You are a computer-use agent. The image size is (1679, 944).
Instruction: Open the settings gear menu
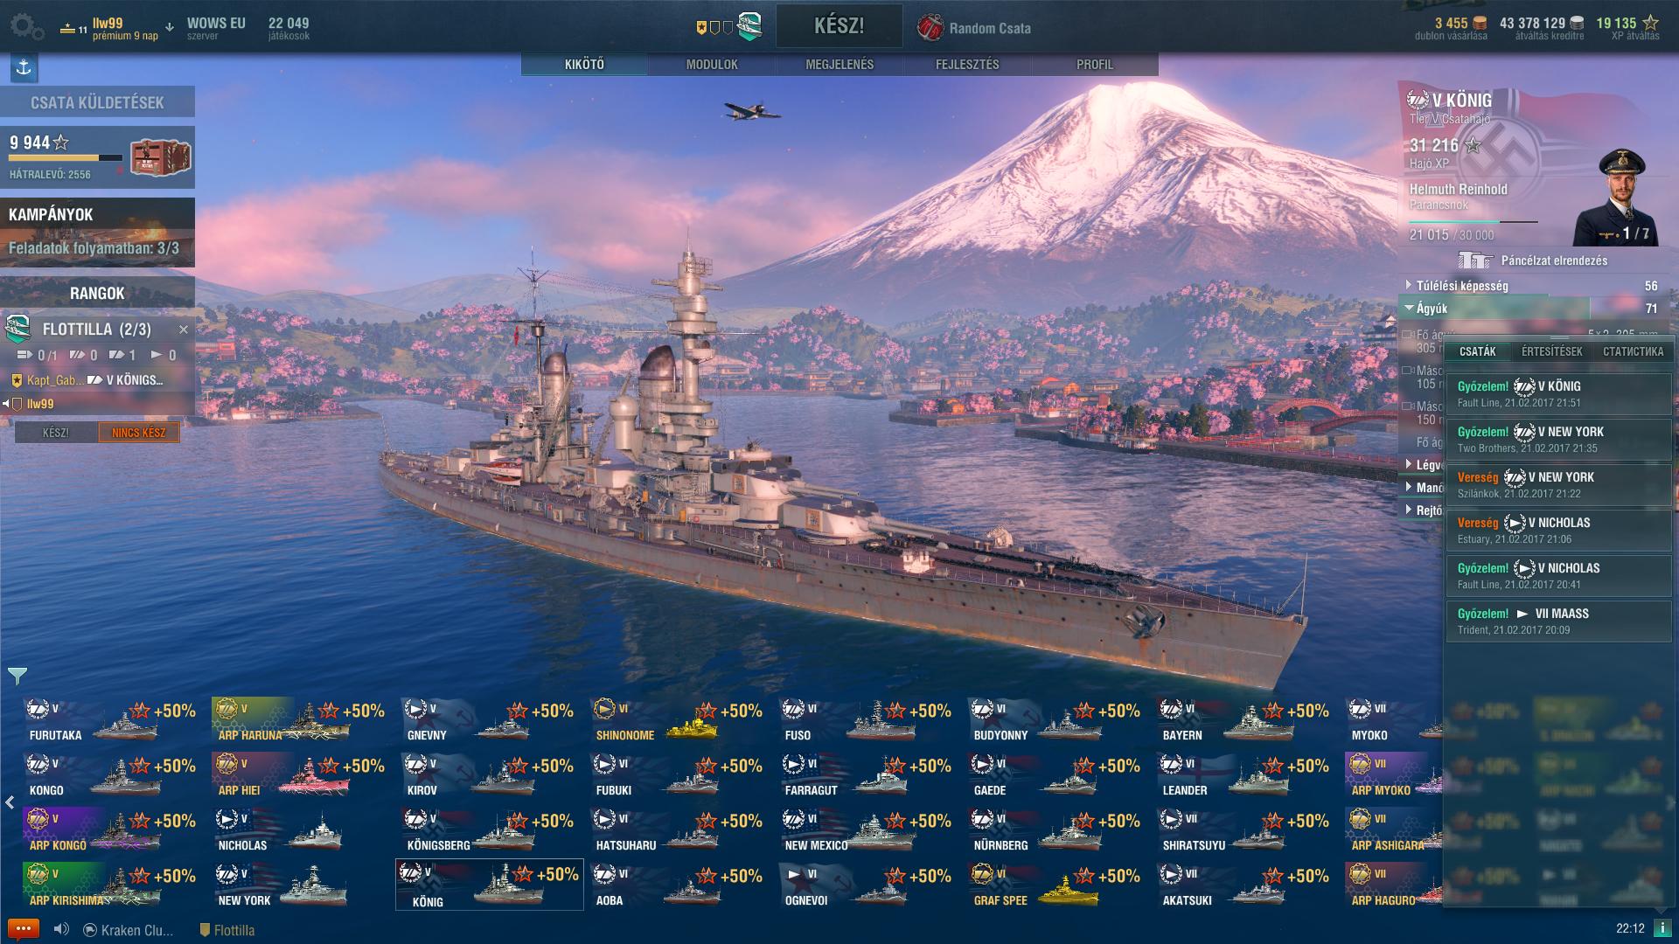coord(26,26)
